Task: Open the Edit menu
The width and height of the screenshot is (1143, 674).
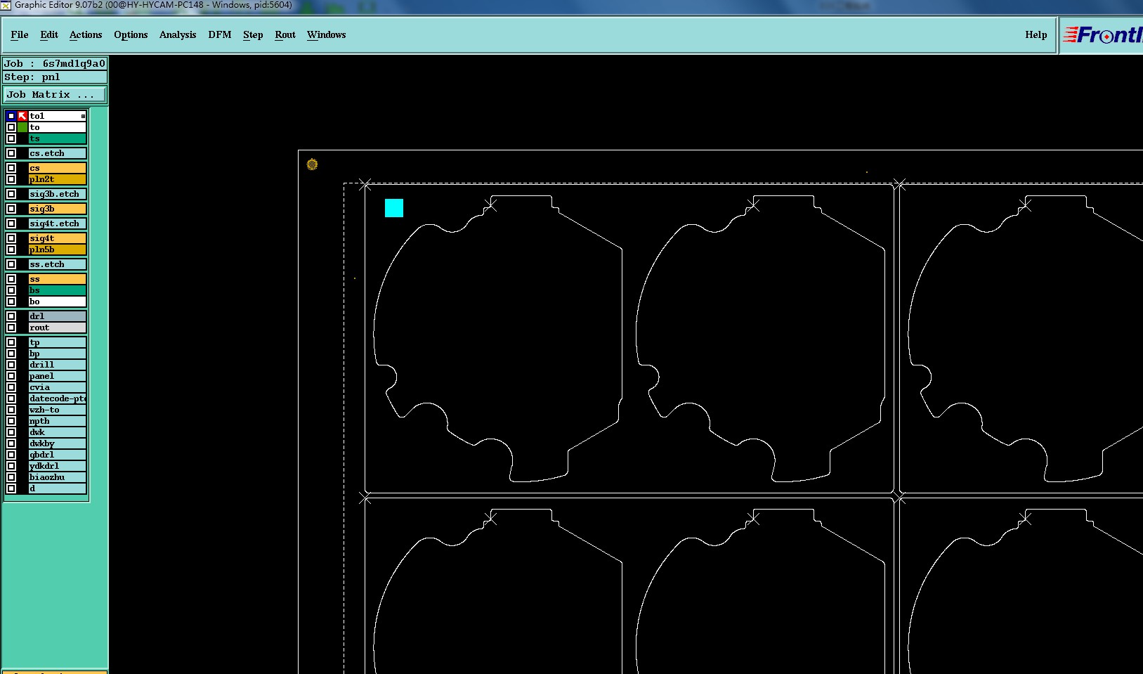Action: [49, 34]
